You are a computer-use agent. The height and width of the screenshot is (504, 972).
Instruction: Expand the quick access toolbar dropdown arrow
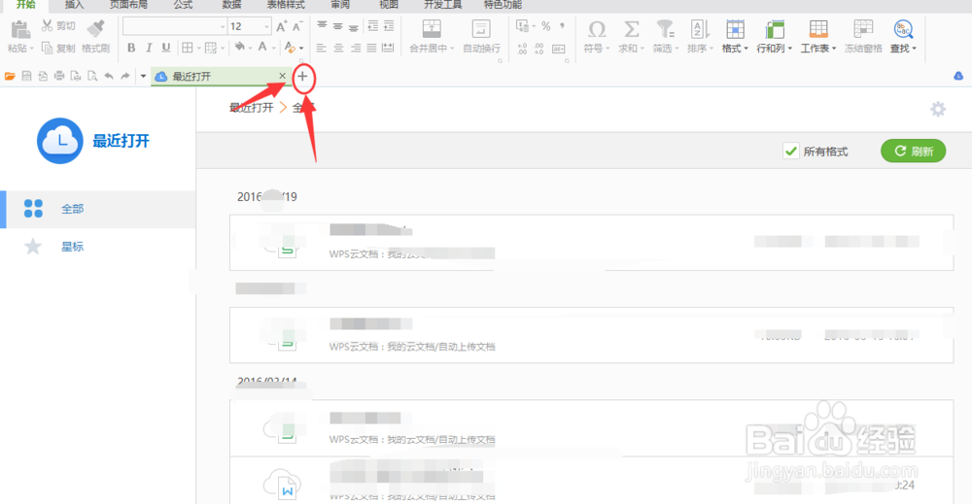pos(143,76)
